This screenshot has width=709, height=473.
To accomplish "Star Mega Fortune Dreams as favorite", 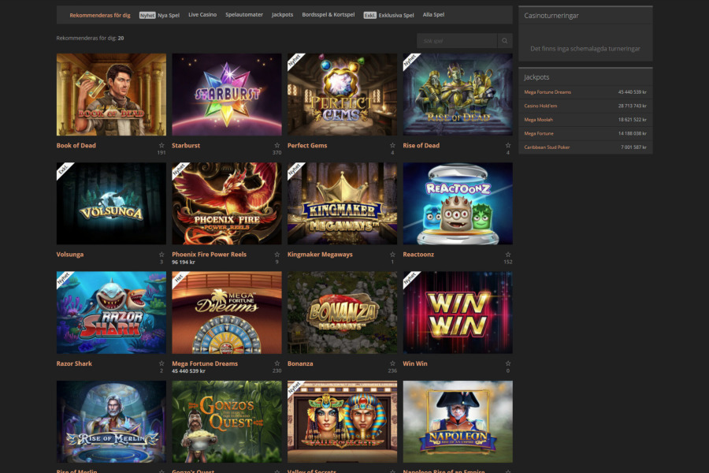I will 277,363.
